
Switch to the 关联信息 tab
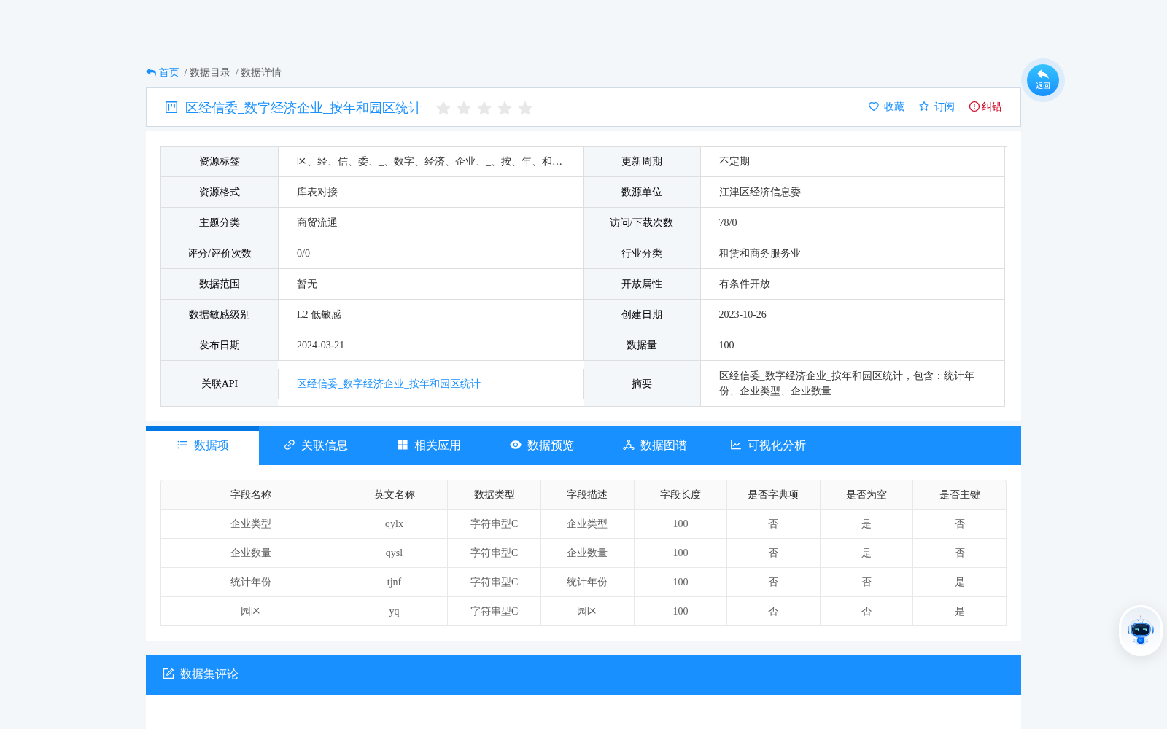pos(315,445)
